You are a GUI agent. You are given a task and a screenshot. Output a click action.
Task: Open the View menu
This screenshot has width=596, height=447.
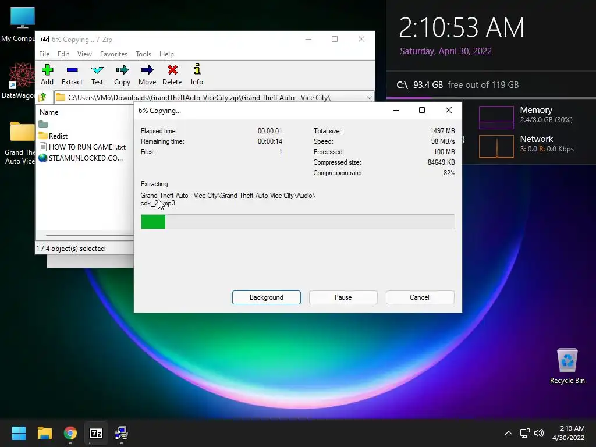84,54
